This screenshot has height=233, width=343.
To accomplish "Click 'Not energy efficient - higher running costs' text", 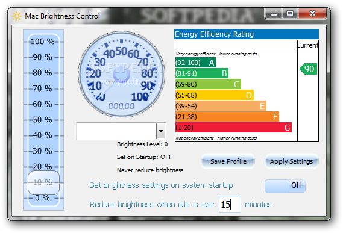I will [216, 138].
